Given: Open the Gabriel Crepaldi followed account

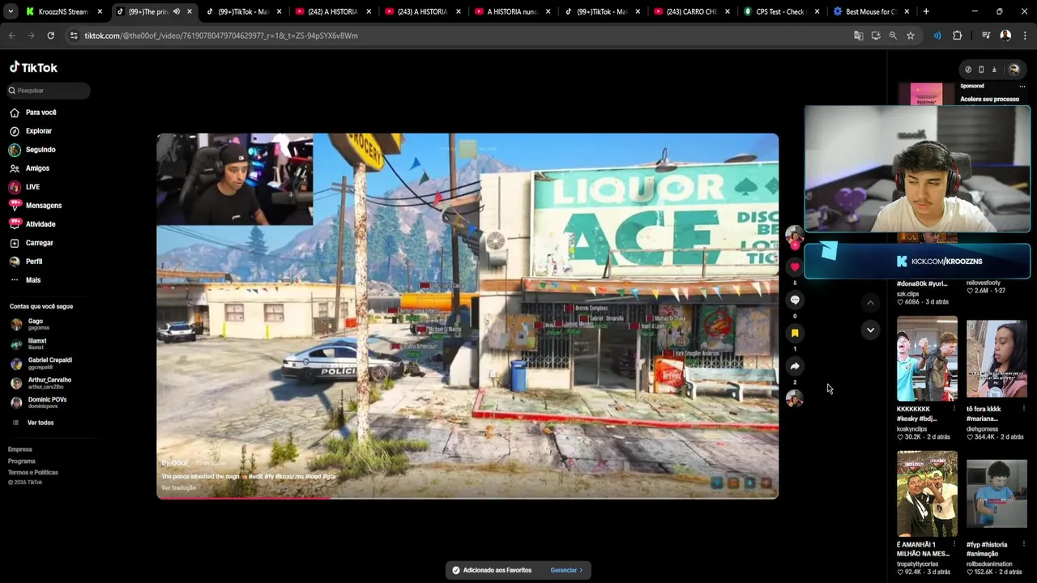Looking at the screenshot, I should coord(41,363).
